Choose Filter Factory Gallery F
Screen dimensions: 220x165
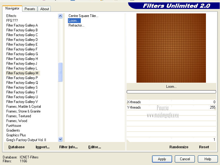[x=22, y=49]
